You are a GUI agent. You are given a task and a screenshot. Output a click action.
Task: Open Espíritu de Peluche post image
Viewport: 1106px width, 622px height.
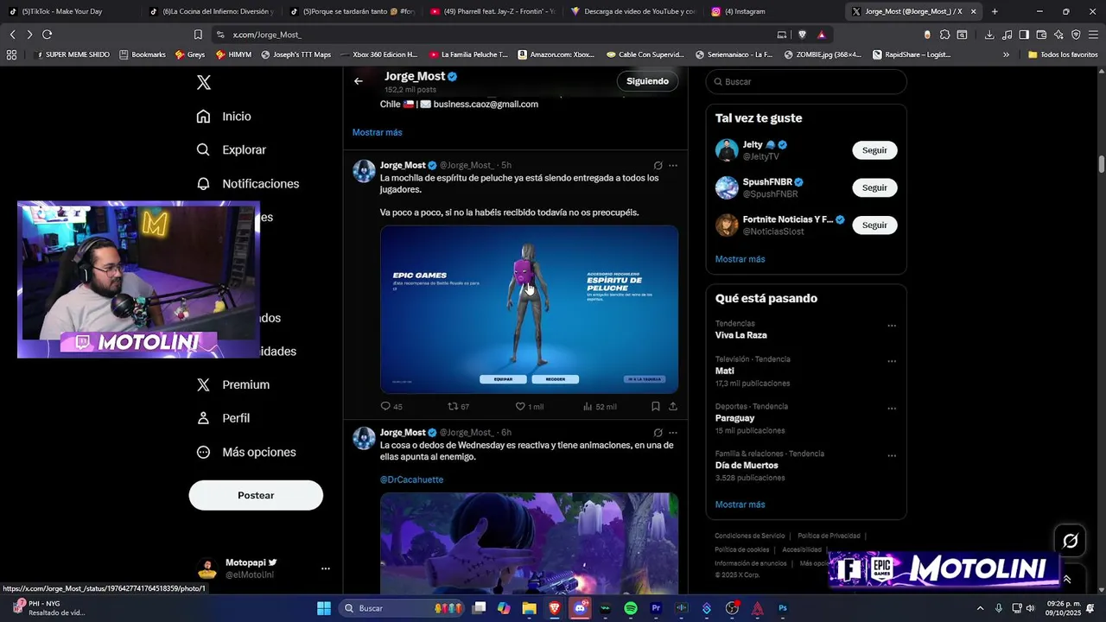pyautogui.click(x=529, y=309)
